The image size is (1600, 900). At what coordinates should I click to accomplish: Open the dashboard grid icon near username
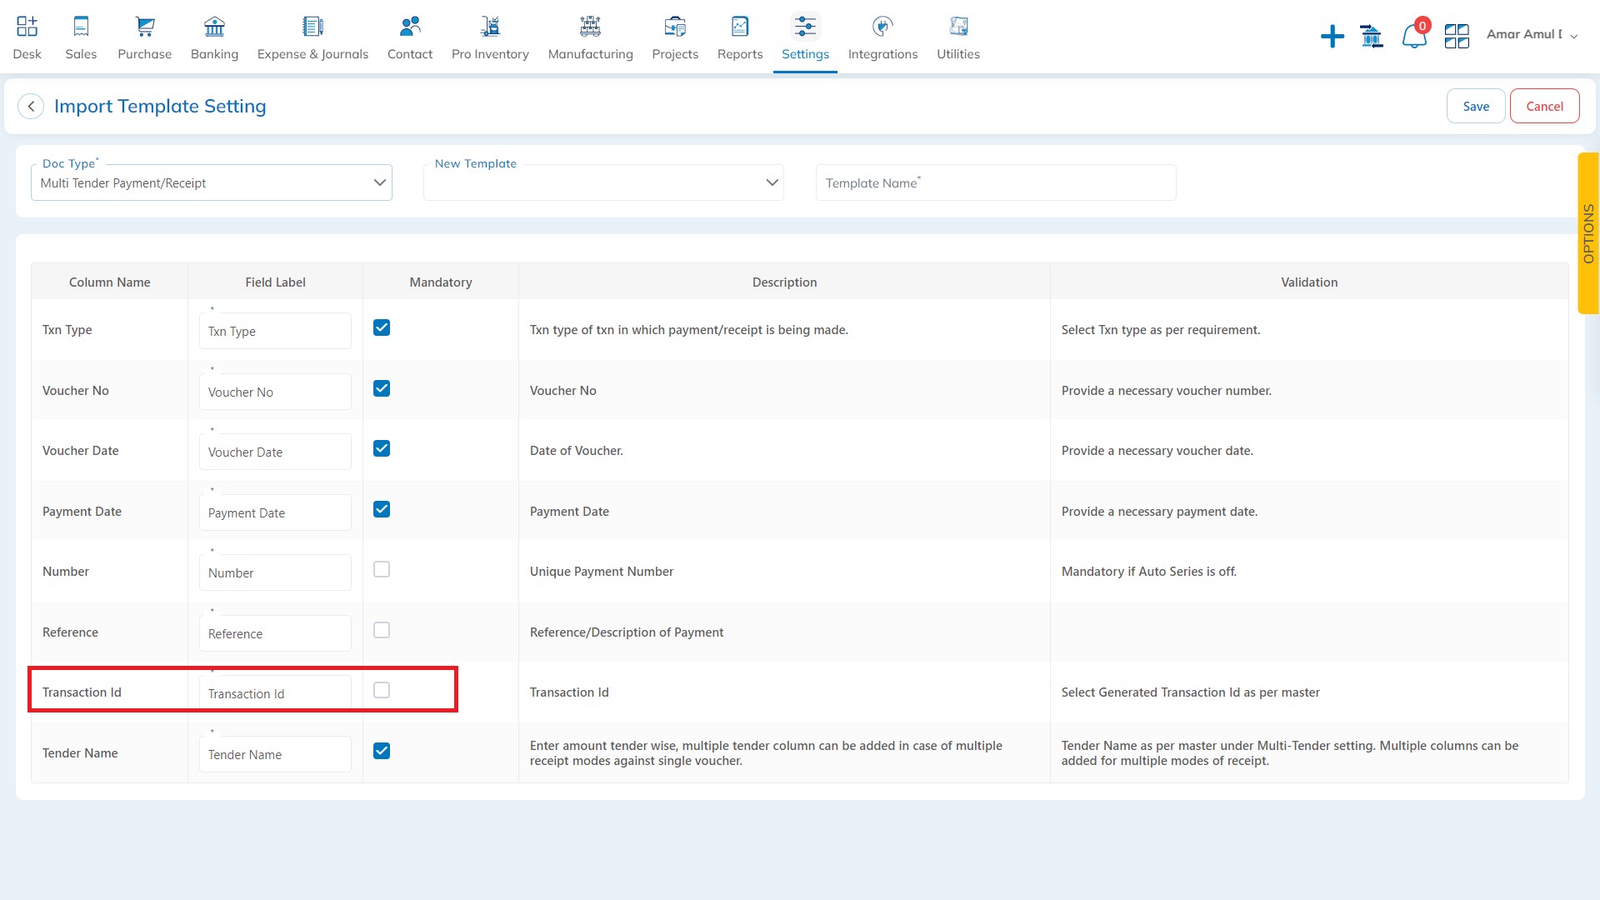tap(1456, 37)
